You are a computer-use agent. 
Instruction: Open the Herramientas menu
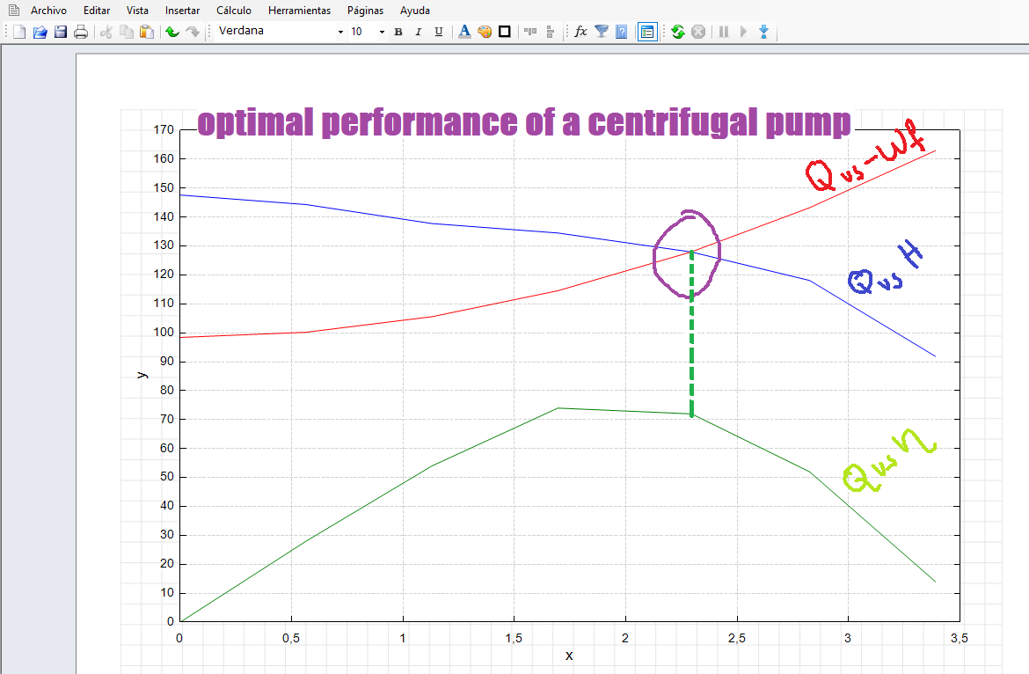point(299,11)
